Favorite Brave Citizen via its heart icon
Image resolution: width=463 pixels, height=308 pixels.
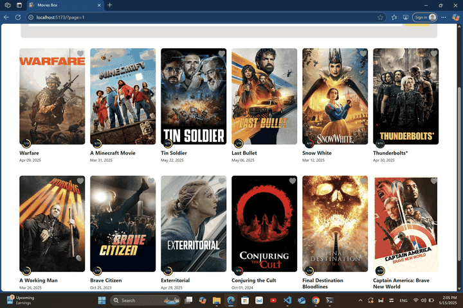[x=151, y=181]
